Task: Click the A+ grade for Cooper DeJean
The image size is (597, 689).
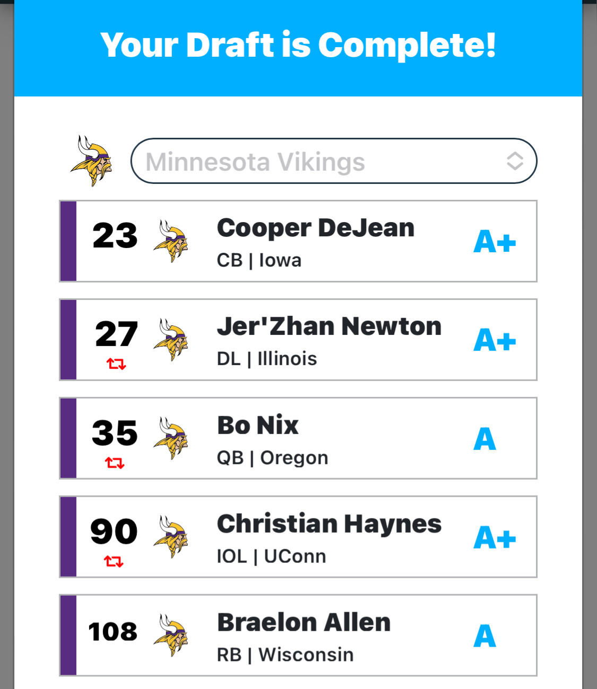Action: point(494,242)
